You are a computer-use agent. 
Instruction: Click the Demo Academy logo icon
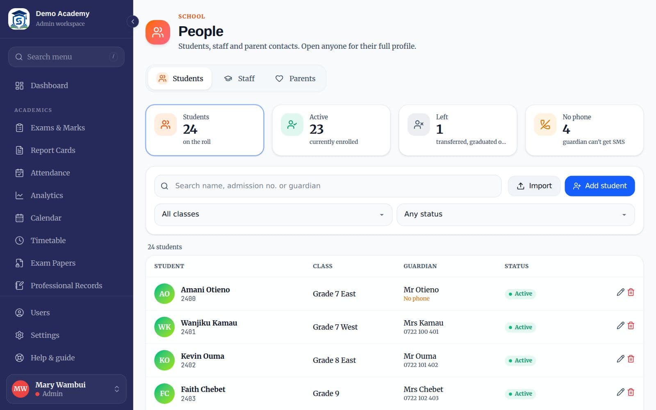(19, 19)
